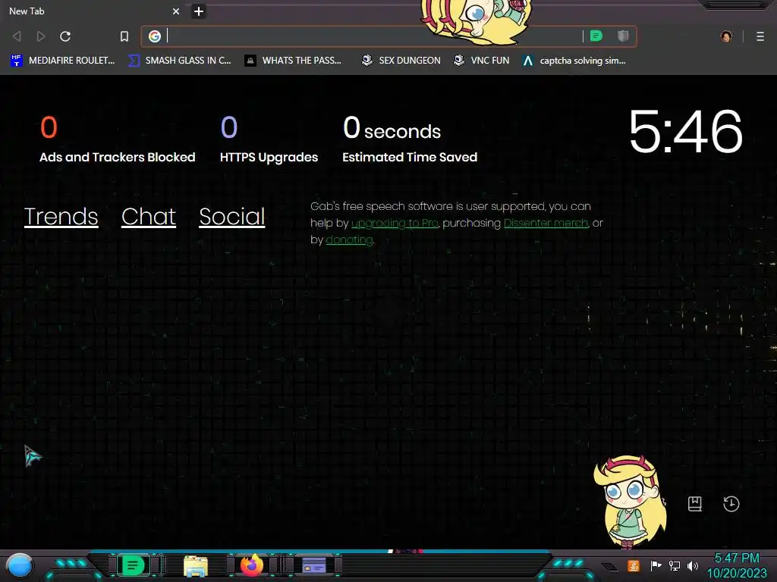
Task: Open the WHATS THE PASS... bookmark
Action: pos(294,61)
